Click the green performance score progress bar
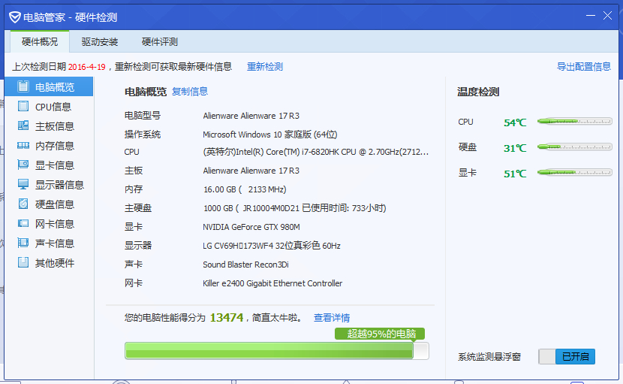623x384 pixels. pyautogui.click(x=277, y=351)
